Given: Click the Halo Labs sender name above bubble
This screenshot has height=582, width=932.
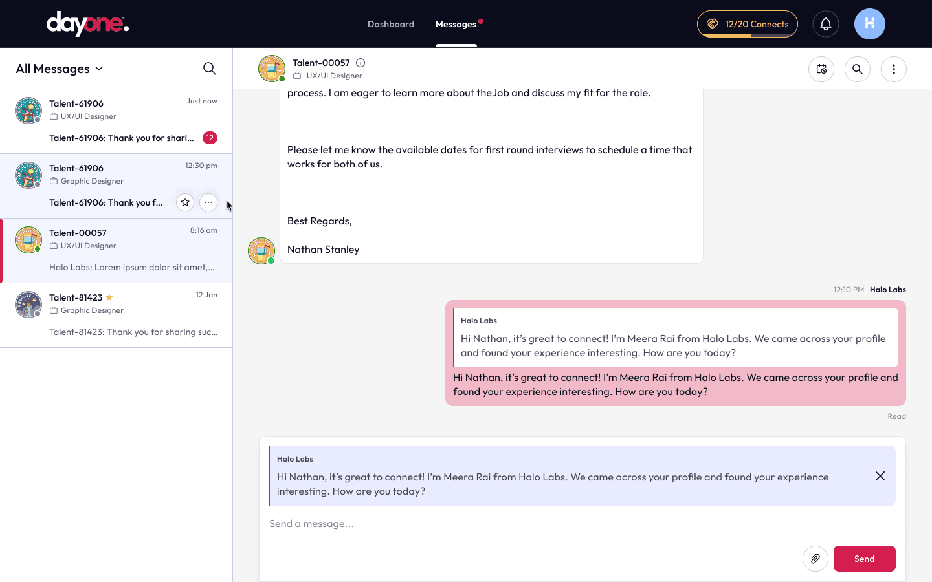Looking at the screenshot, I should pyautogui.click(x=888, y=290).
